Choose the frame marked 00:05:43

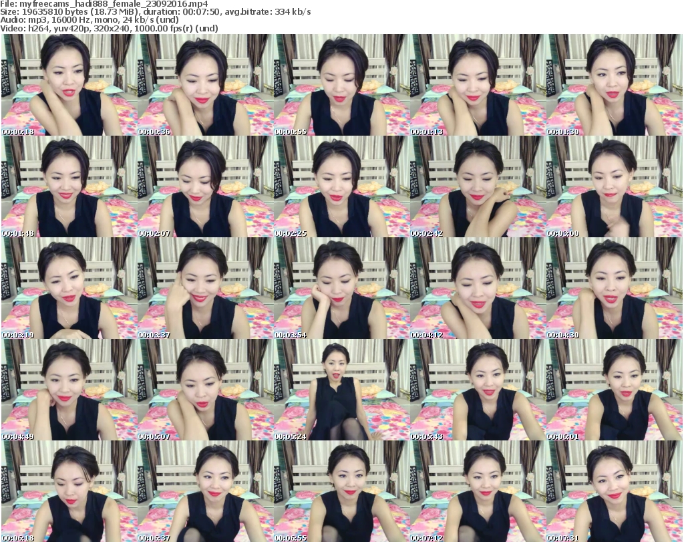pyautogui.click(x=478, y=390)
